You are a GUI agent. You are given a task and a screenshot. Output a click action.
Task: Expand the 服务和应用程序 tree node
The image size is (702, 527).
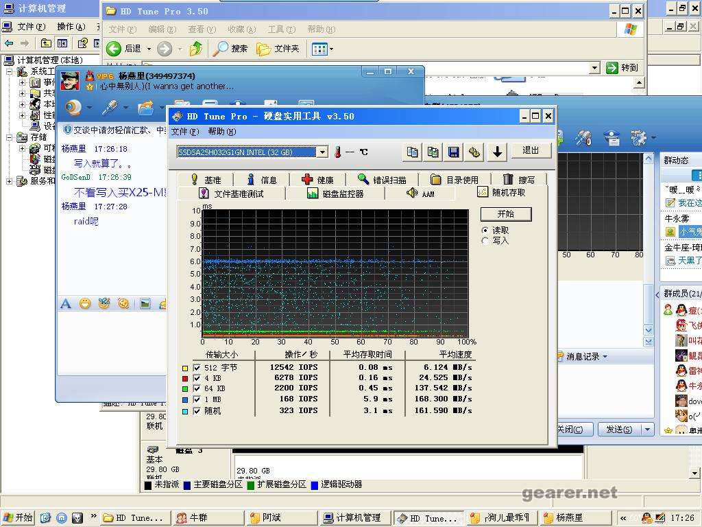[x=9, y=181]
